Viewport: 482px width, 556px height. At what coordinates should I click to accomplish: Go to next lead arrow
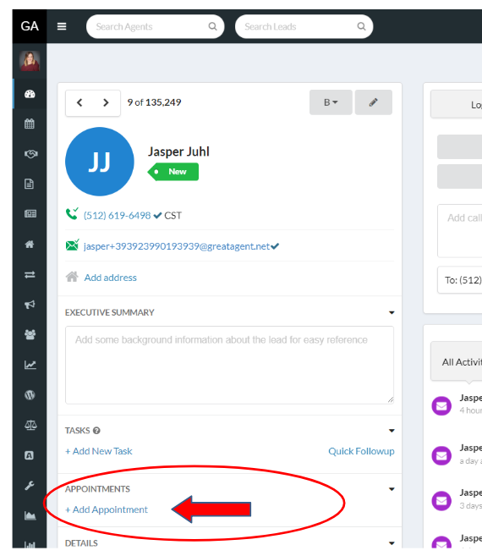coord(106,103)
